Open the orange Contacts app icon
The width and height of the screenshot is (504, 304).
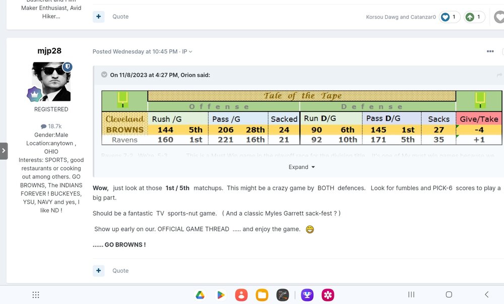(x=241, y=295)
